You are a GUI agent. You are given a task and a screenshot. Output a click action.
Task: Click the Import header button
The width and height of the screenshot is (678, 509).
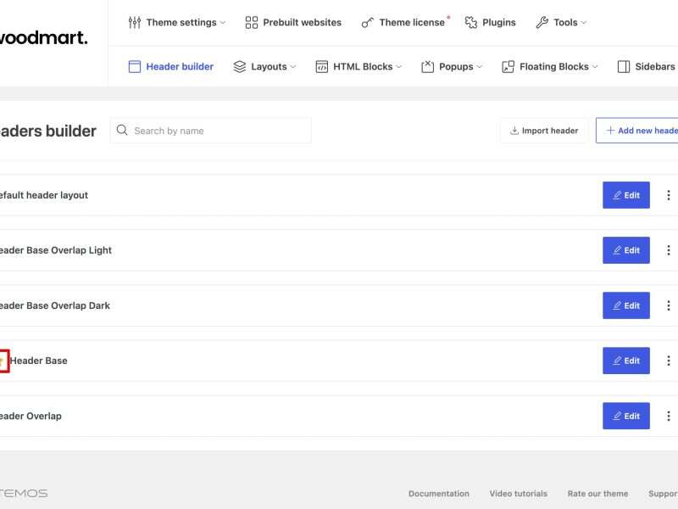(544, 131)
